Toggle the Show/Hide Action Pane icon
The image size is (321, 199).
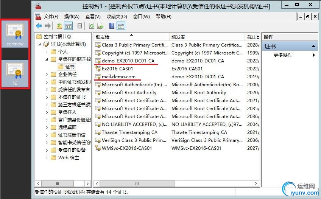[121, 26]
